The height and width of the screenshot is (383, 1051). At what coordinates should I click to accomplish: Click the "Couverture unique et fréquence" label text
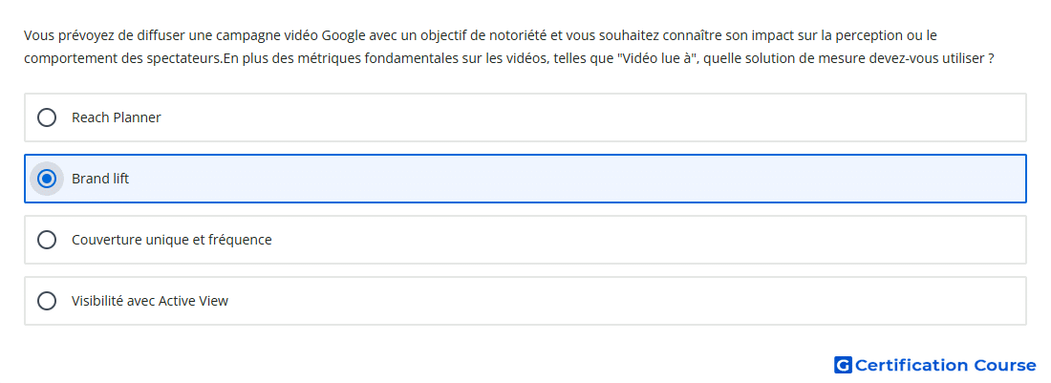point(172,240)
